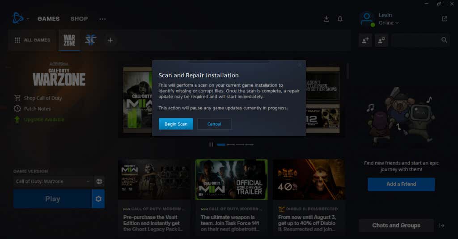458x239 pixels.
Task: Open the Battle.net logo menu
Action: tap(18, 18)
